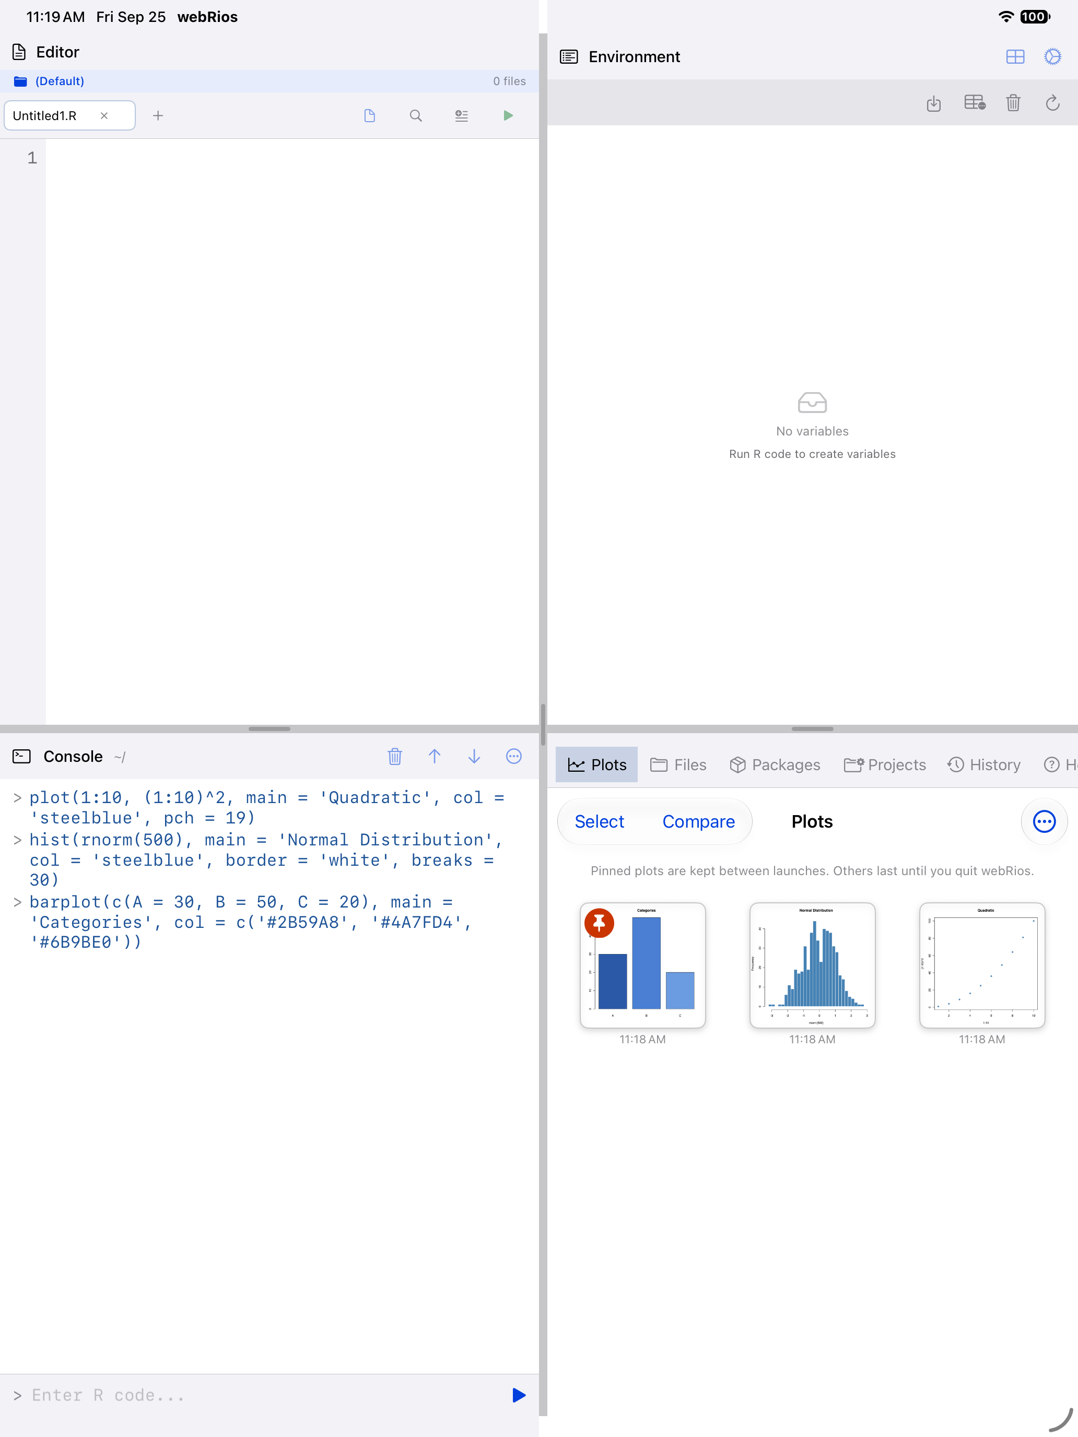Image resolution: width=1078 pixels, height=1437 pixels.
Task: Switch to the Files tab
Action: [678, 764]
